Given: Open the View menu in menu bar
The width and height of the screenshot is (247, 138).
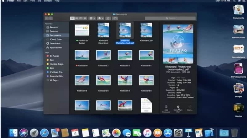Looking at the screenshot, I should (32, 1).
